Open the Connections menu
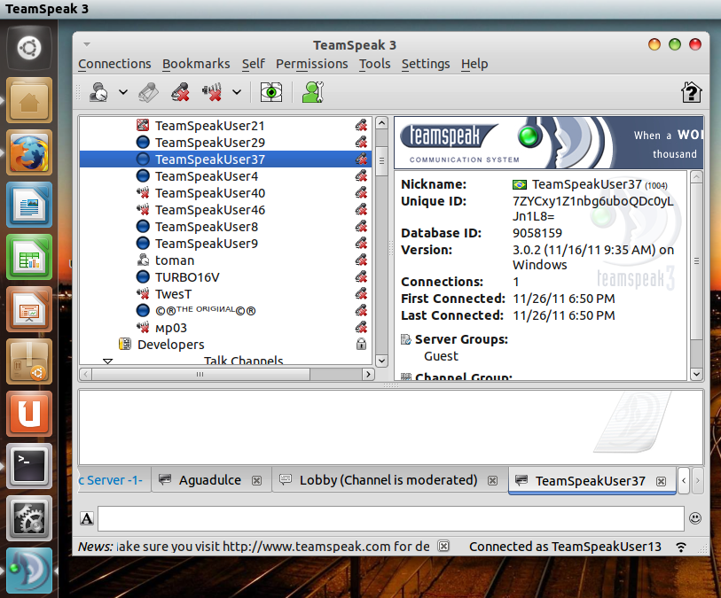Image resolution: width=721 pixels, height=598 pixels. [114, 64]
